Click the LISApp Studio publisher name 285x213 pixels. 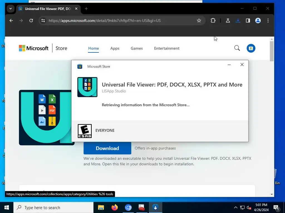pos(114,91)
